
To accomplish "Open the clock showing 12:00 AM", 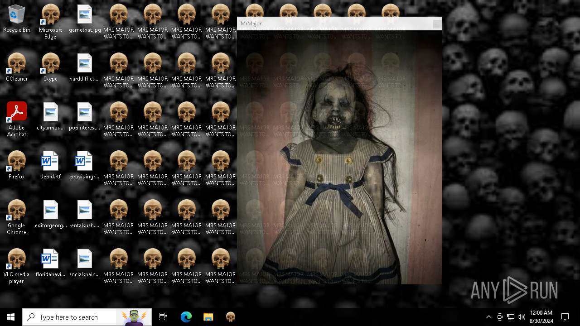I will click(541, 317).
